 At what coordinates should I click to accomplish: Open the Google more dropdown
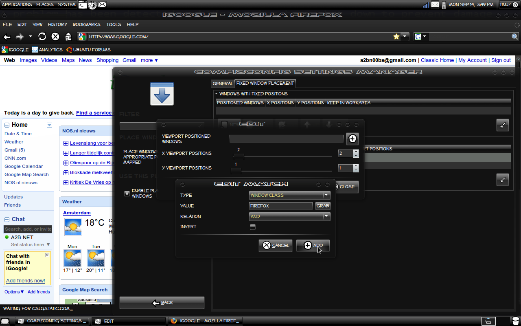pos(149,60)
